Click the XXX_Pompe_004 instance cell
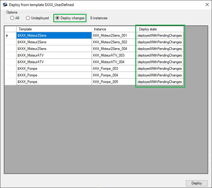 [113, 75]
